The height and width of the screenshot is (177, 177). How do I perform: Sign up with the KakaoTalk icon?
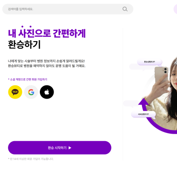[x=15, y=92]
